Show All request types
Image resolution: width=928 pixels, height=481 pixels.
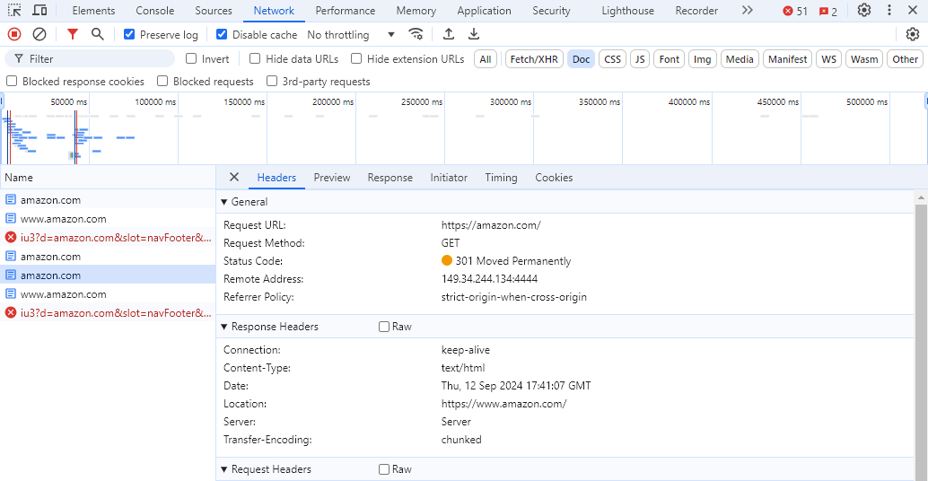[x=486, y=59]
